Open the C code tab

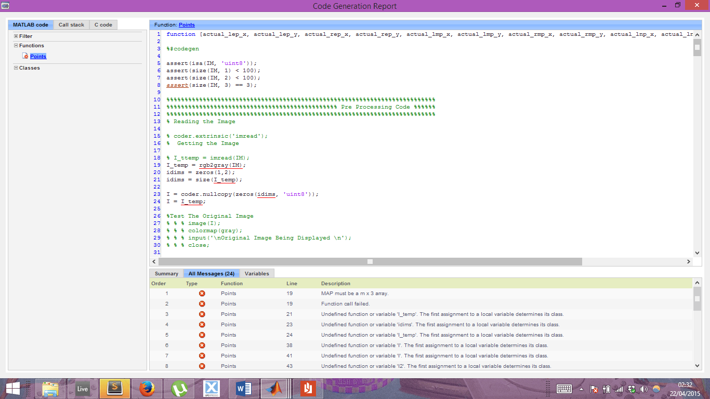click(103, 25)
